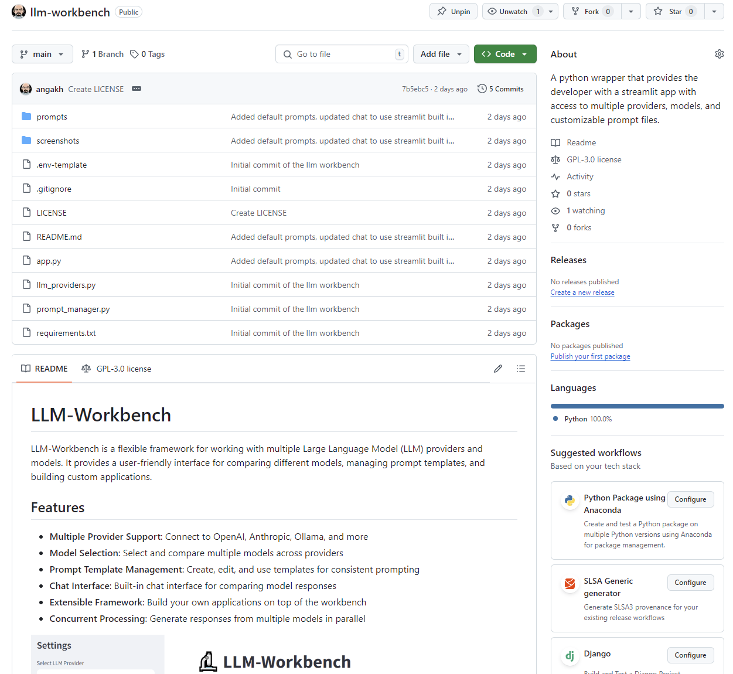Open the main branch selector
Image resolution: width=733 pixels, height=674 pixels.
42,54
